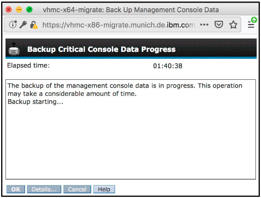Maximize the window using green button
The width and height of the screenshot is (261, 198).
pyautogui.click(x=29, y=9)
